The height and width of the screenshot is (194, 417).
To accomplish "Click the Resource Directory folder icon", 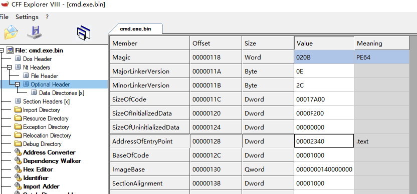I will (x=18, y=118).
